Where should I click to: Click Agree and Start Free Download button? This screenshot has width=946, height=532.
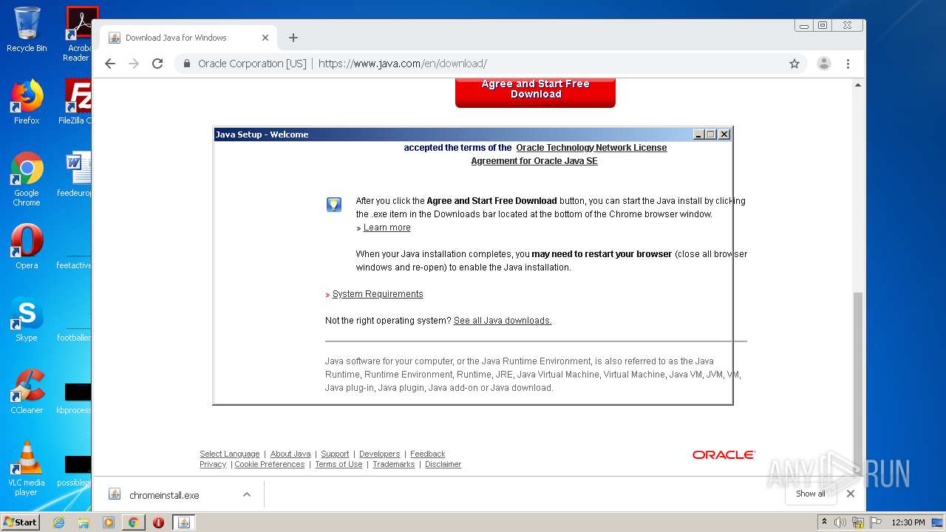pyautogui.click(x=535, y=92)
